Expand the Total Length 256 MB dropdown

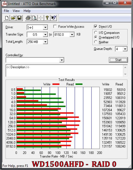pos(45,42)
